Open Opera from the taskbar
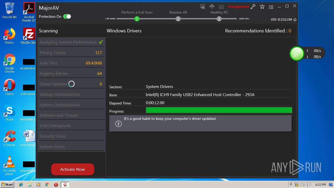Image resolution: width=334 pixels, height=188 pixels. (x=56, y=185)
